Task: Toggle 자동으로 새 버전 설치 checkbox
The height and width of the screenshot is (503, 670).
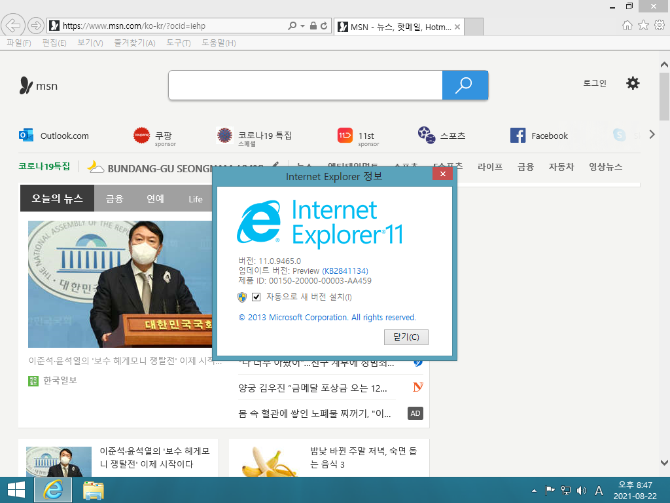Action: pos(256,297)
